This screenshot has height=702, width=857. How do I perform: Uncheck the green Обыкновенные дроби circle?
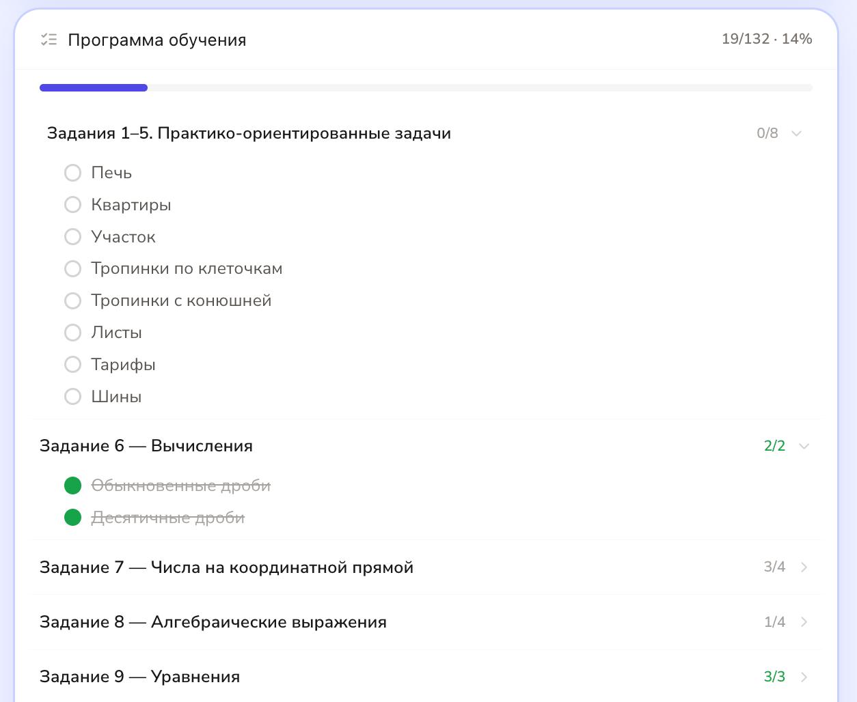point(72,486)
